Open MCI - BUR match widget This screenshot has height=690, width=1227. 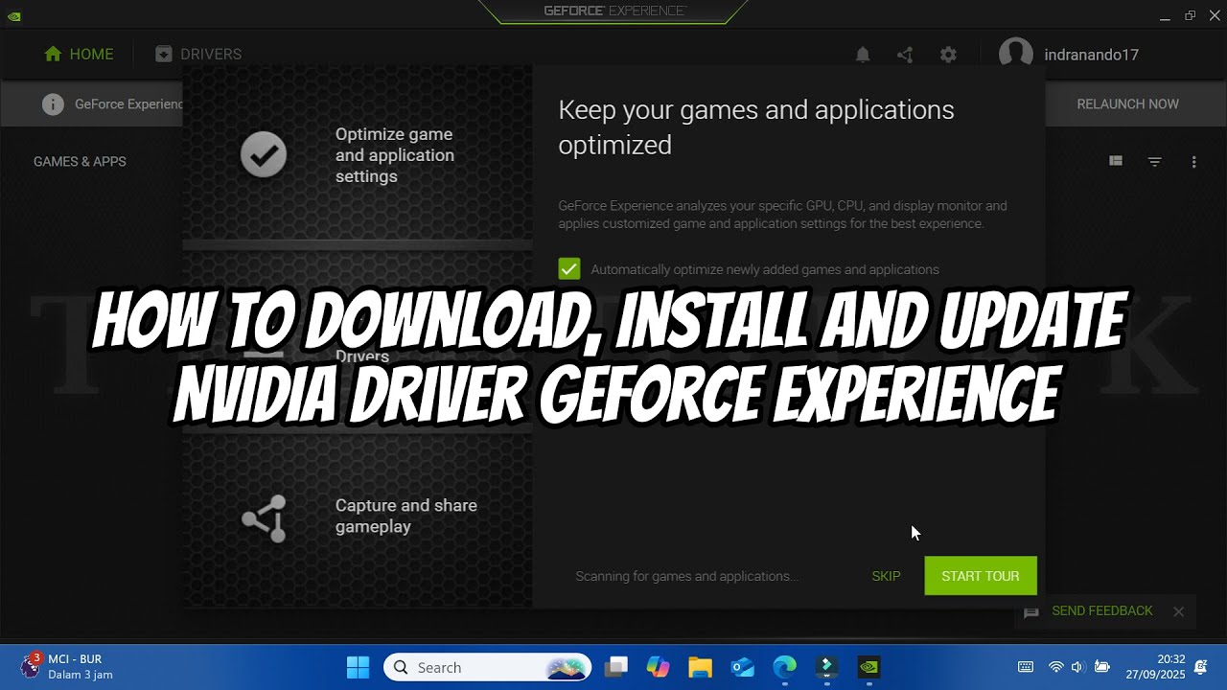[67, 667]
